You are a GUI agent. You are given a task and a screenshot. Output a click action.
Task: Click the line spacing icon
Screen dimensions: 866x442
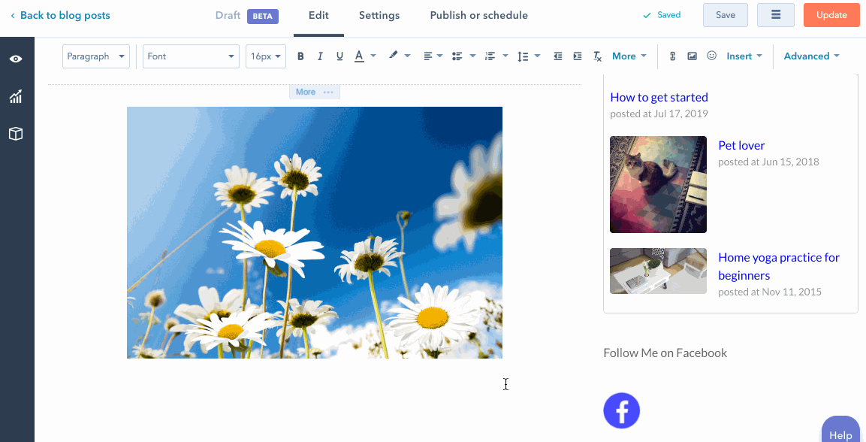(x=523, y=56)
